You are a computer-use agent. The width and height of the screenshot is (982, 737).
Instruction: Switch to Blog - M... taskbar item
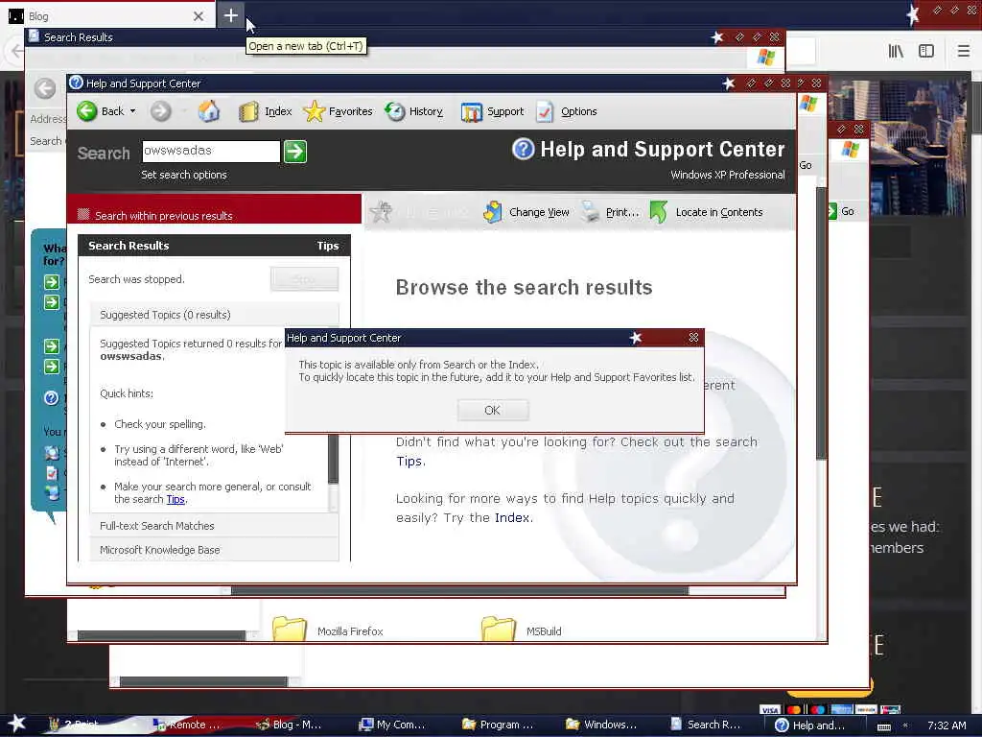point(289,725)
